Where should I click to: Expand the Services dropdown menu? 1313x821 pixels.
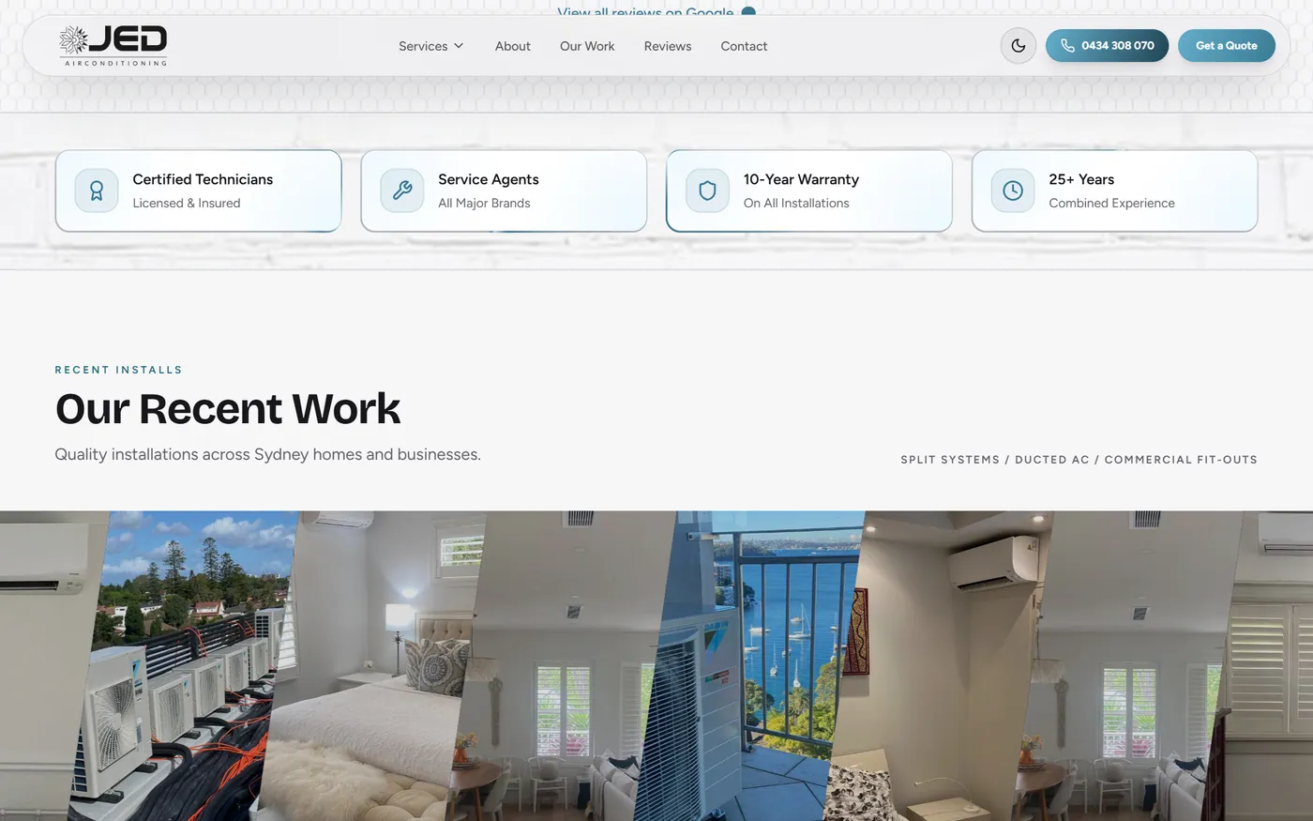click(x=430, y=46)
